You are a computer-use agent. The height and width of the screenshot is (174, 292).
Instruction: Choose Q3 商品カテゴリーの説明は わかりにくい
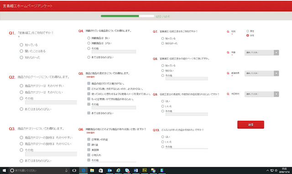pos(21,144)
